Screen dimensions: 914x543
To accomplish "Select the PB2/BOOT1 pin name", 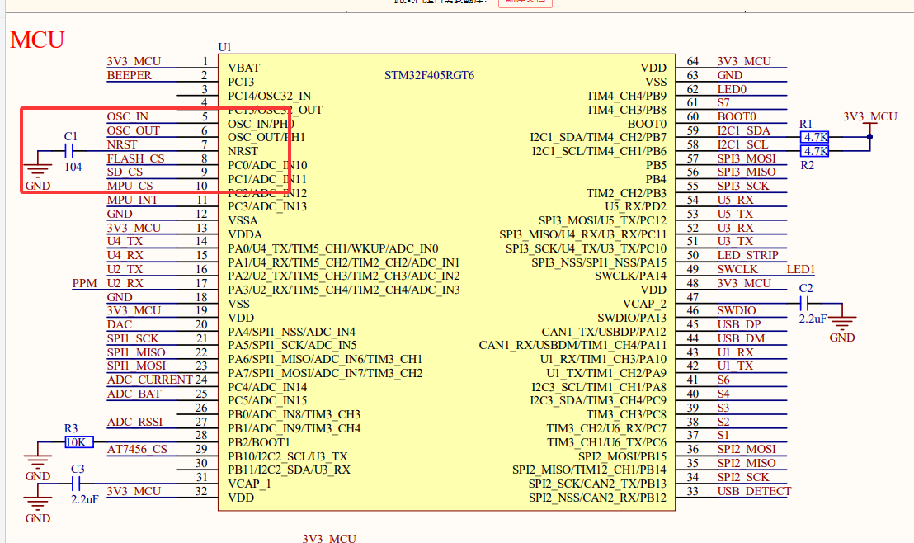I will point(258,442).
